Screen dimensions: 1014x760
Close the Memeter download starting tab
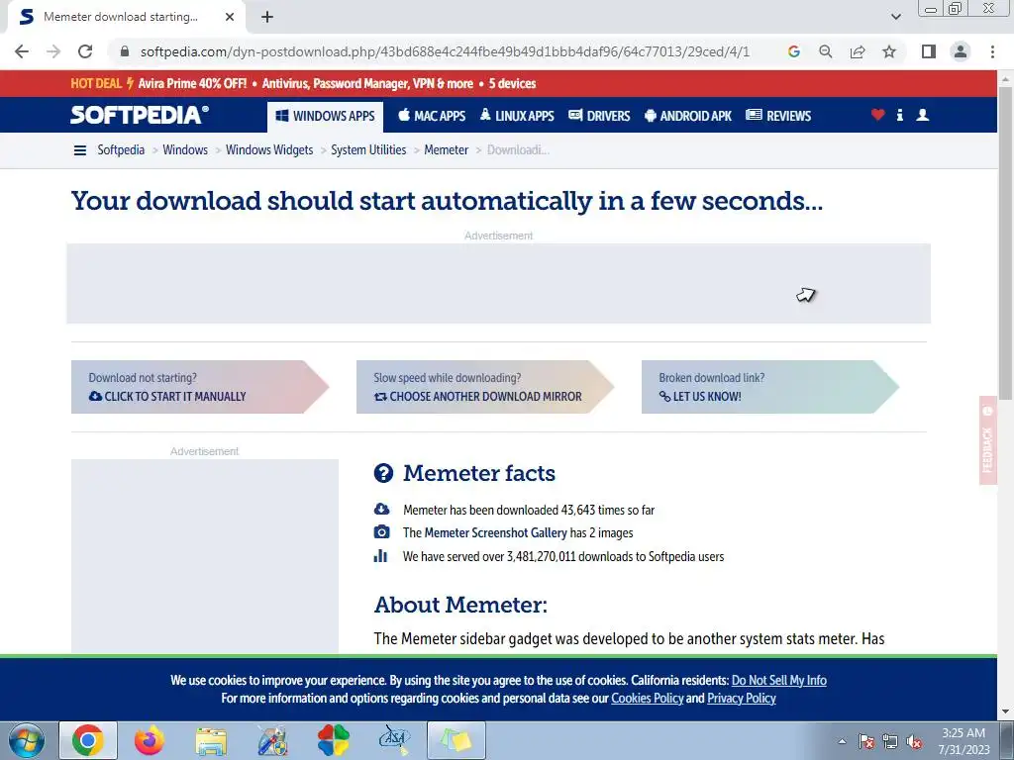tap(230, 17)
